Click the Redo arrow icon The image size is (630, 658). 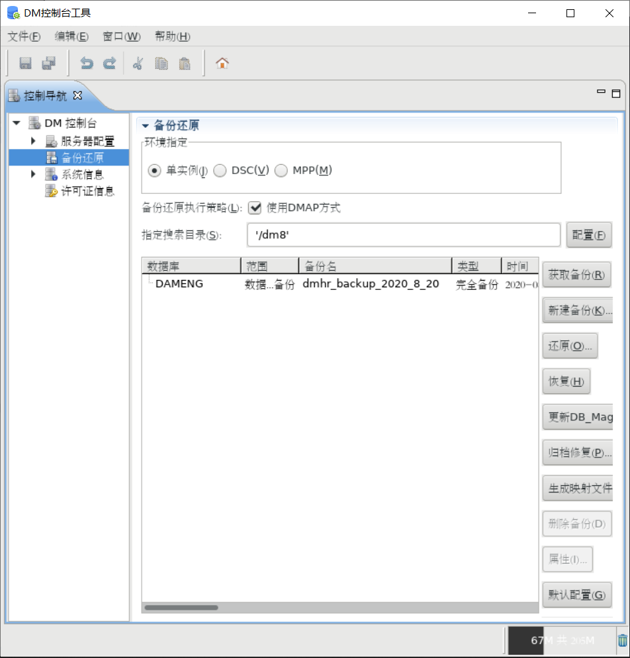(109, 64)
